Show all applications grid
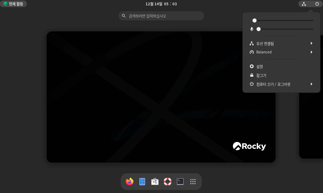The width and height of the screenshot is (323, 193). [193, 182]
